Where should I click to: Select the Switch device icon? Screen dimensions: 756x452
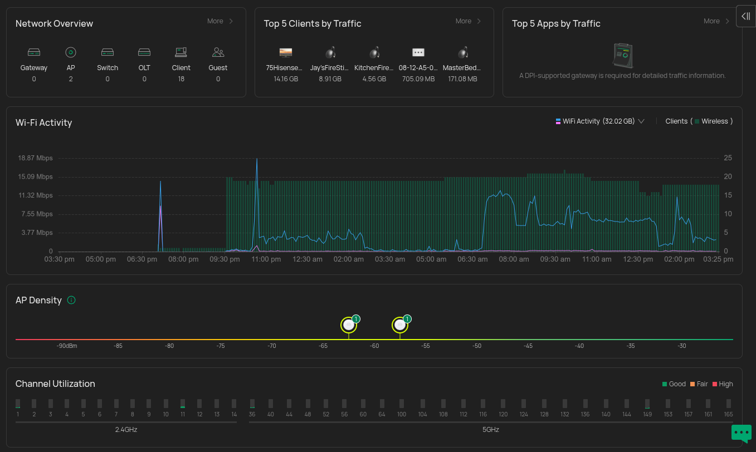click(x=108, y=52)
